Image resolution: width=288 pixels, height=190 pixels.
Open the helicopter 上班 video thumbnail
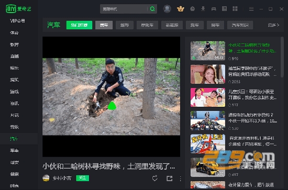pos(208,144)
